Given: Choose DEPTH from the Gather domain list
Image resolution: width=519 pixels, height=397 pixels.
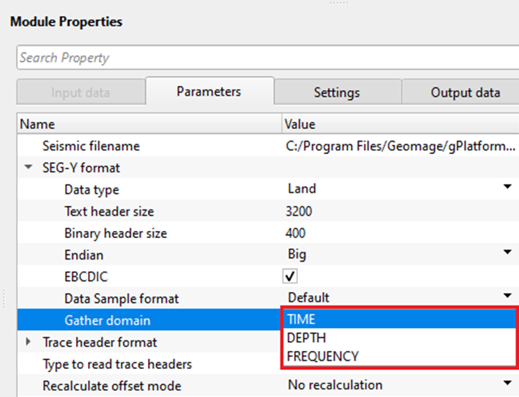Looking at the screenshot, I should [x=306, y=338].
